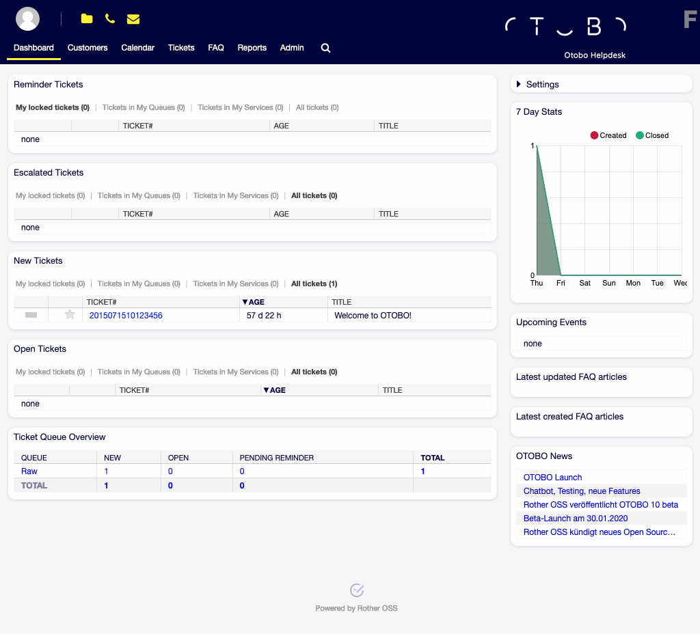Open the 'OTOBO Launch' news item
This screenshot has width=700, height=634.
click(x=552, y=478)
